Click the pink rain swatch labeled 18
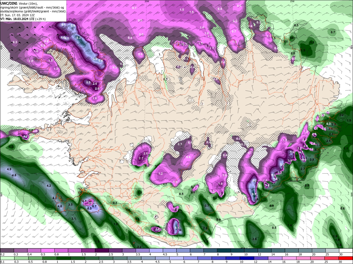 [x=303, y=258]
